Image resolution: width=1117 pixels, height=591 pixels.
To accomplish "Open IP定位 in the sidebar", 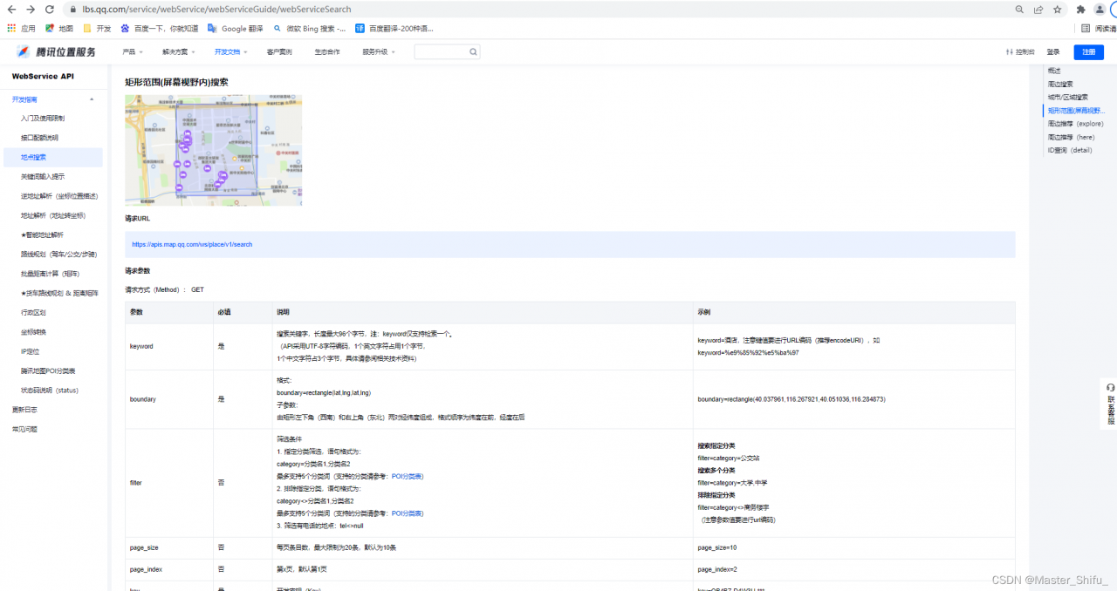I will [x=31, y=351].
